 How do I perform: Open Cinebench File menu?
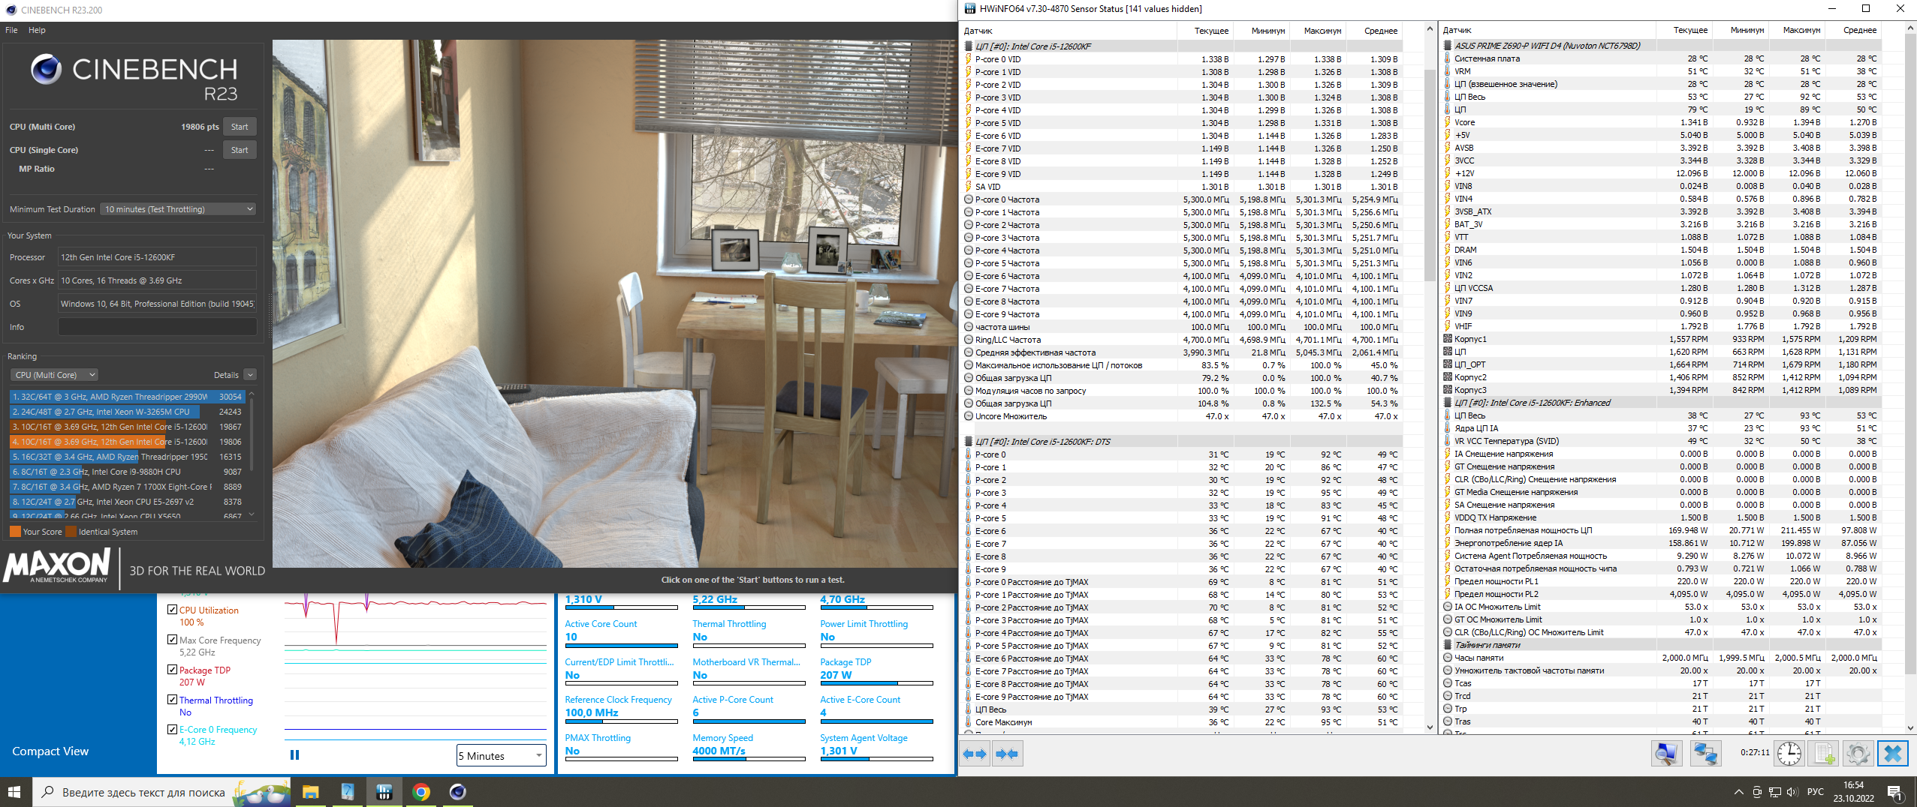(x=11, y=30)
